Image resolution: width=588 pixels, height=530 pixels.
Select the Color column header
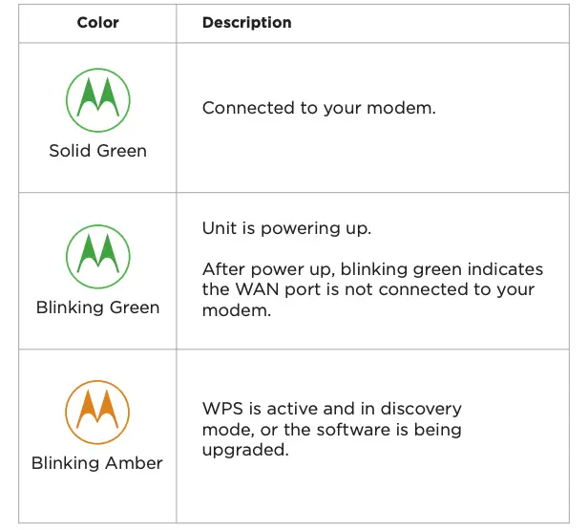point(97,22)
